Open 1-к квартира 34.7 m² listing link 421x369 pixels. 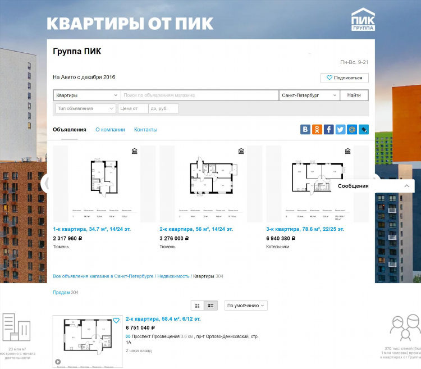click(92, 229)
